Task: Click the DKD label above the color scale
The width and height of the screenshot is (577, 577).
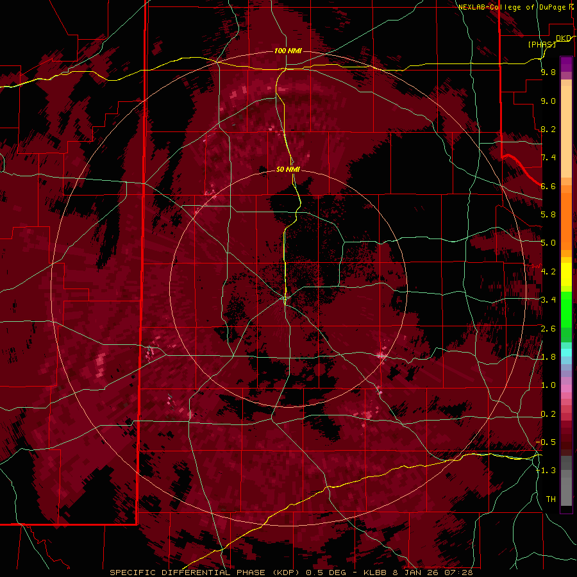Action: pos(564,38)
